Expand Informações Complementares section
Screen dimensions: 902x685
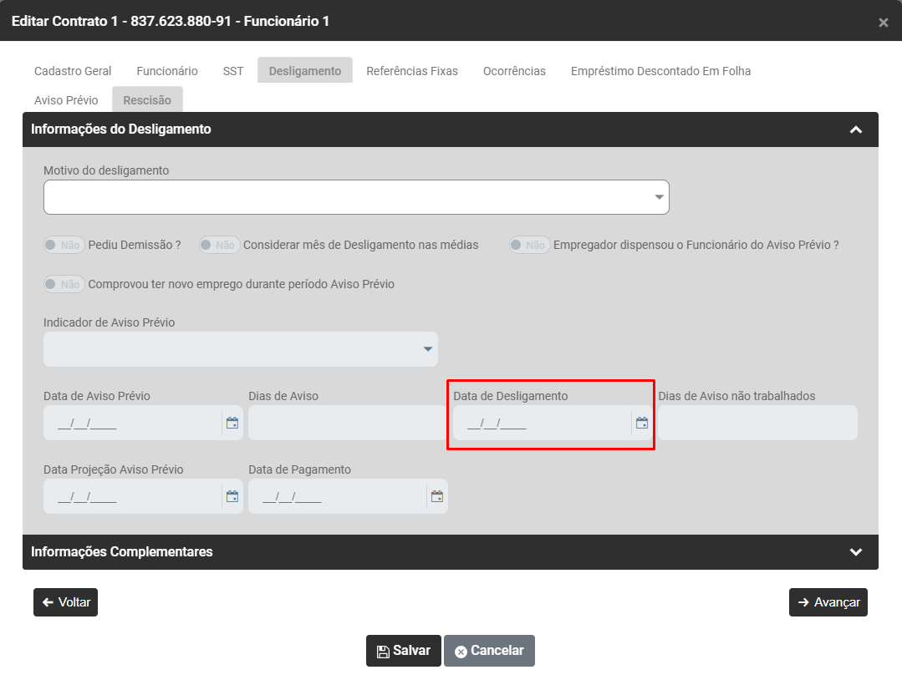click(855, 552)
